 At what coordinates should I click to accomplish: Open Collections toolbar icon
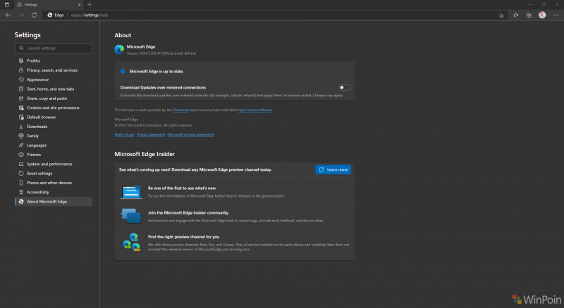(x=529, y=15)
